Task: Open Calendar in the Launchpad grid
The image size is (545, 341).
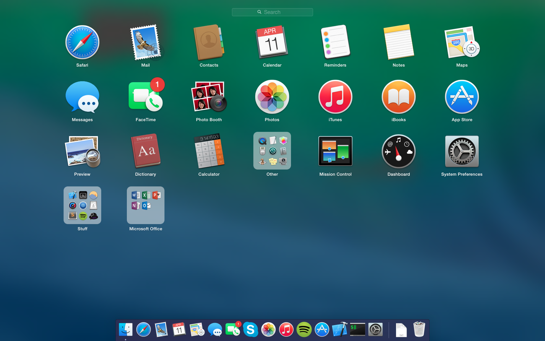Action: click(x=272, y=42)
